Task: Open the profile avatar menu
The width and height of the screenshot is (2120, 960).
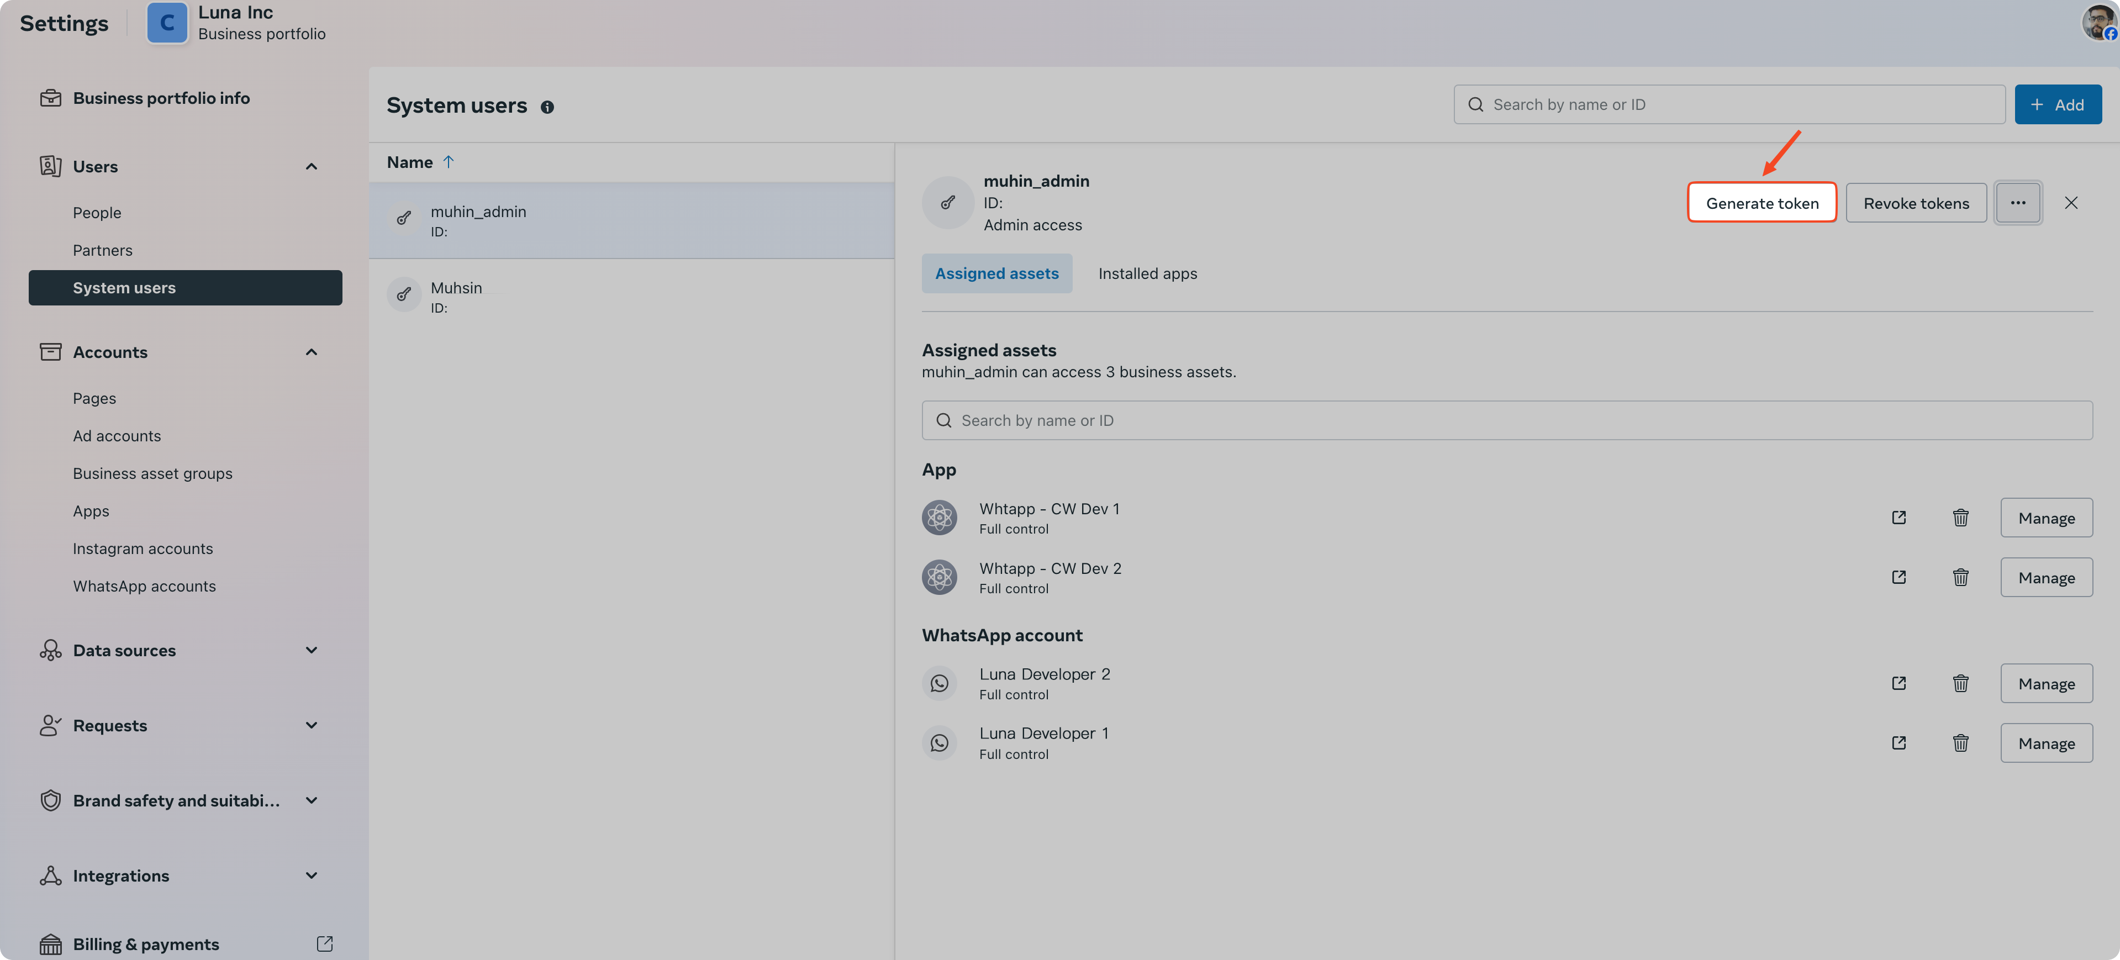Action: 2098,22
